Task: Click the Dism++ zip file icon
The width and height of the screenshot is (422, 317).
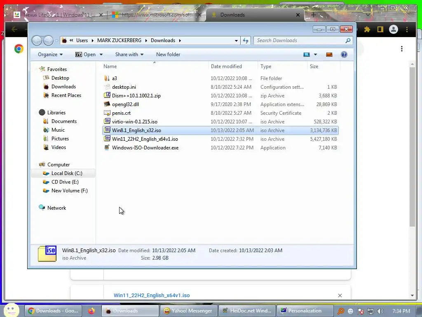Action: click(x=107, y=95)
